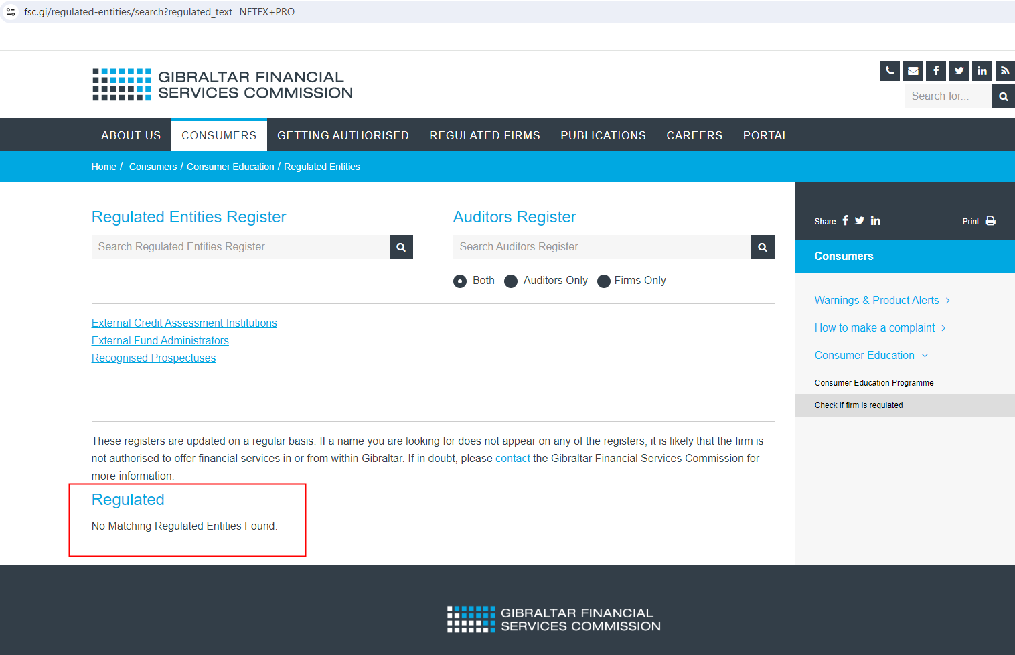
Task: Follow the contact link in the paragraph
Action: click(513, 459)
